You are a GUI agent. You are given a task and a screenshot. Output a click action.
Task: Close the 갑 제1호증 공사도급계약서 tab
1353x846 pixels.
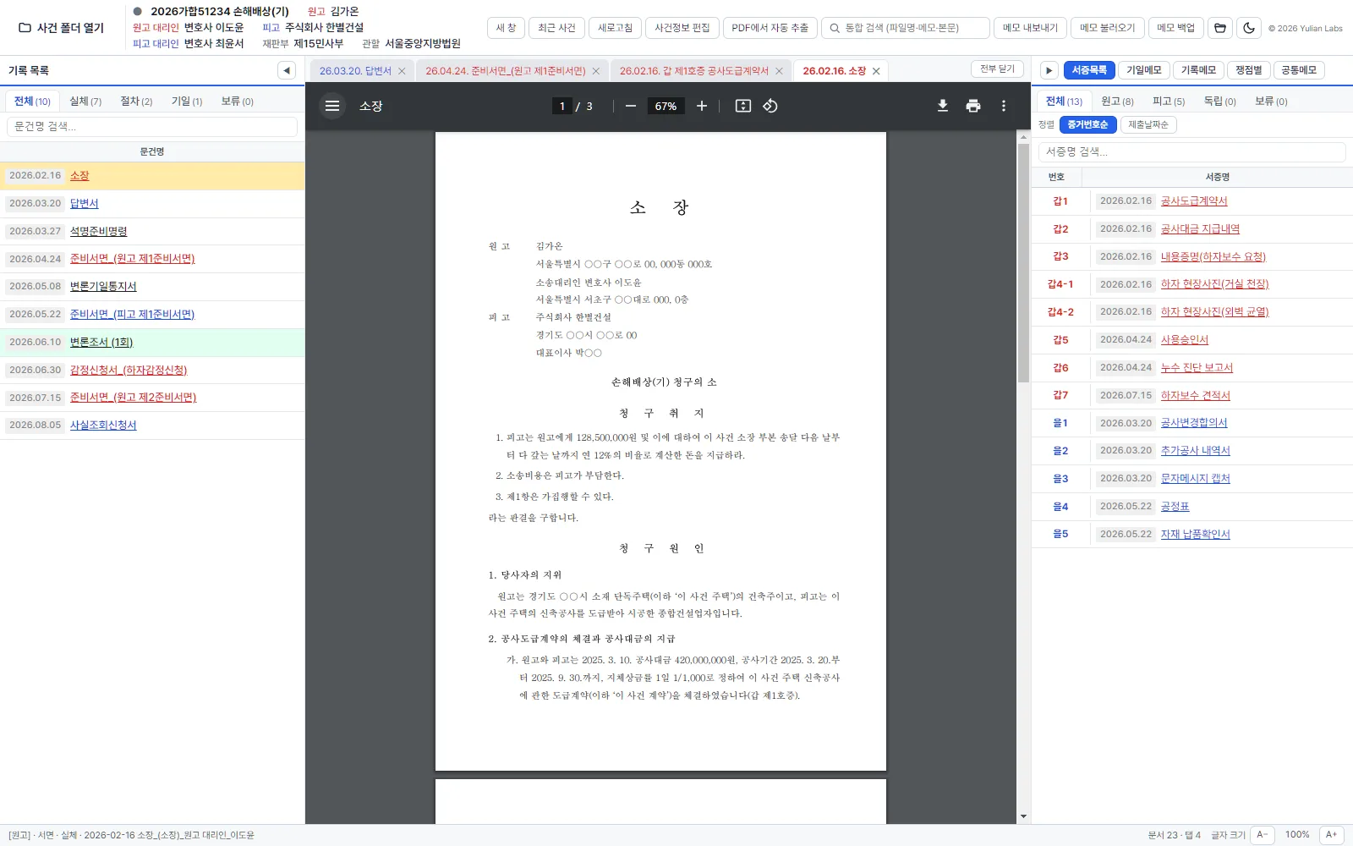779,71
